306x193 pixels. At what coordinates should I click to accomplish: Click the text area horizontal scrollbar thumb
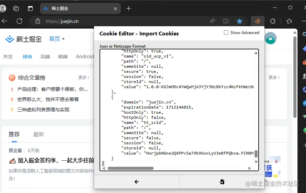point(131,168)
